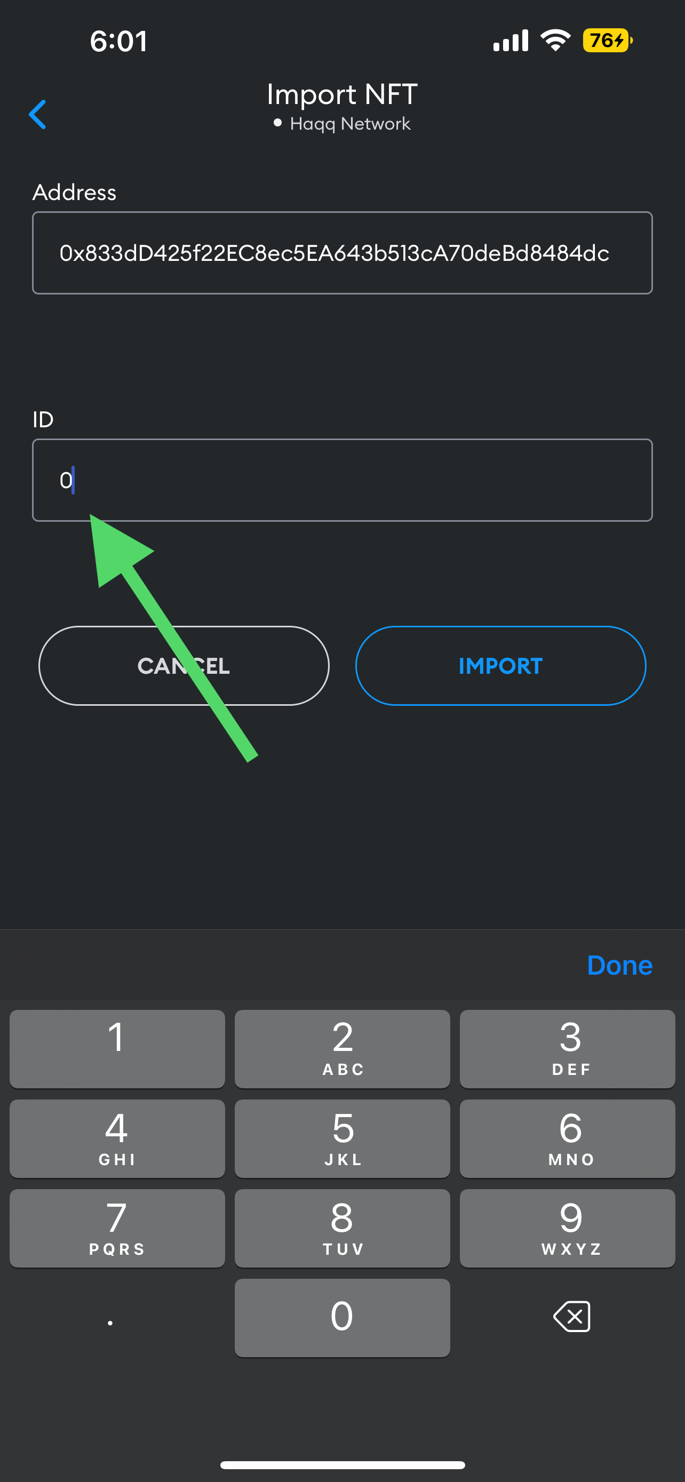The height and width of the screenshot is (1482, 685).
Task: Tap the battery indicator in status bar
Action: pyautogui.click(x=607, y=41)
